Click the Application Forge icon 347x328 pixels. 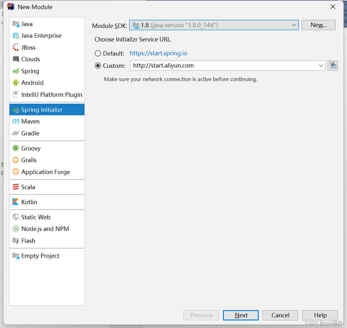tap(16, 172)
